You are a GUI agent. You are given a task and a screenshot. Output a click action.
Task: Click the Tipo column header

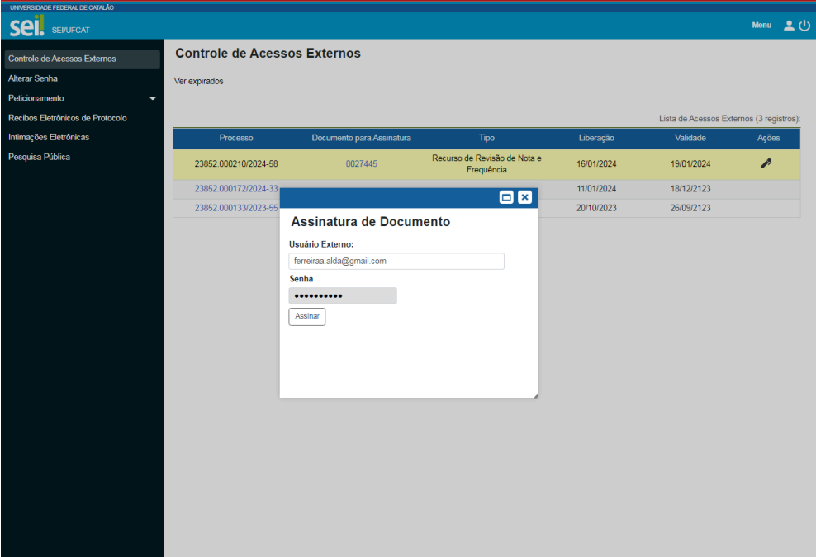coord(486,138)
